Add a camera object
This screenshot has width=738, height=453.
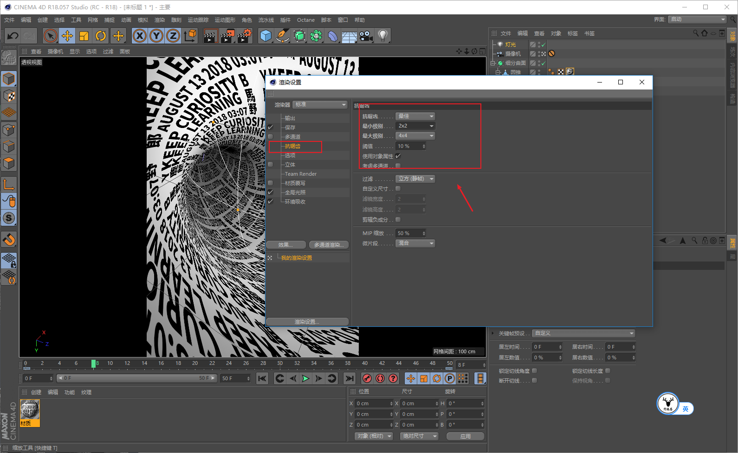coord(366,36)
